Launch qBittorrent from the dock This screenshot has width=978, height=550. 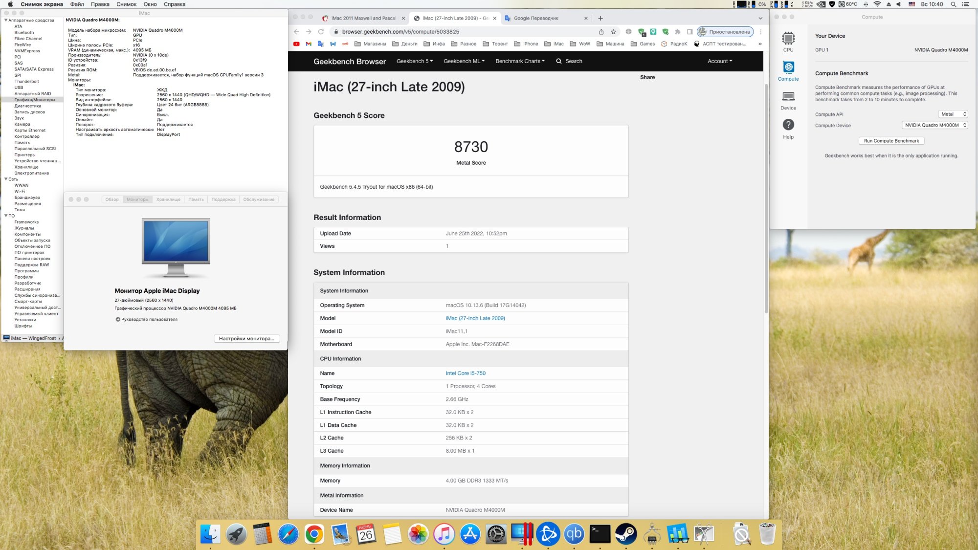(x=574, y=534)
